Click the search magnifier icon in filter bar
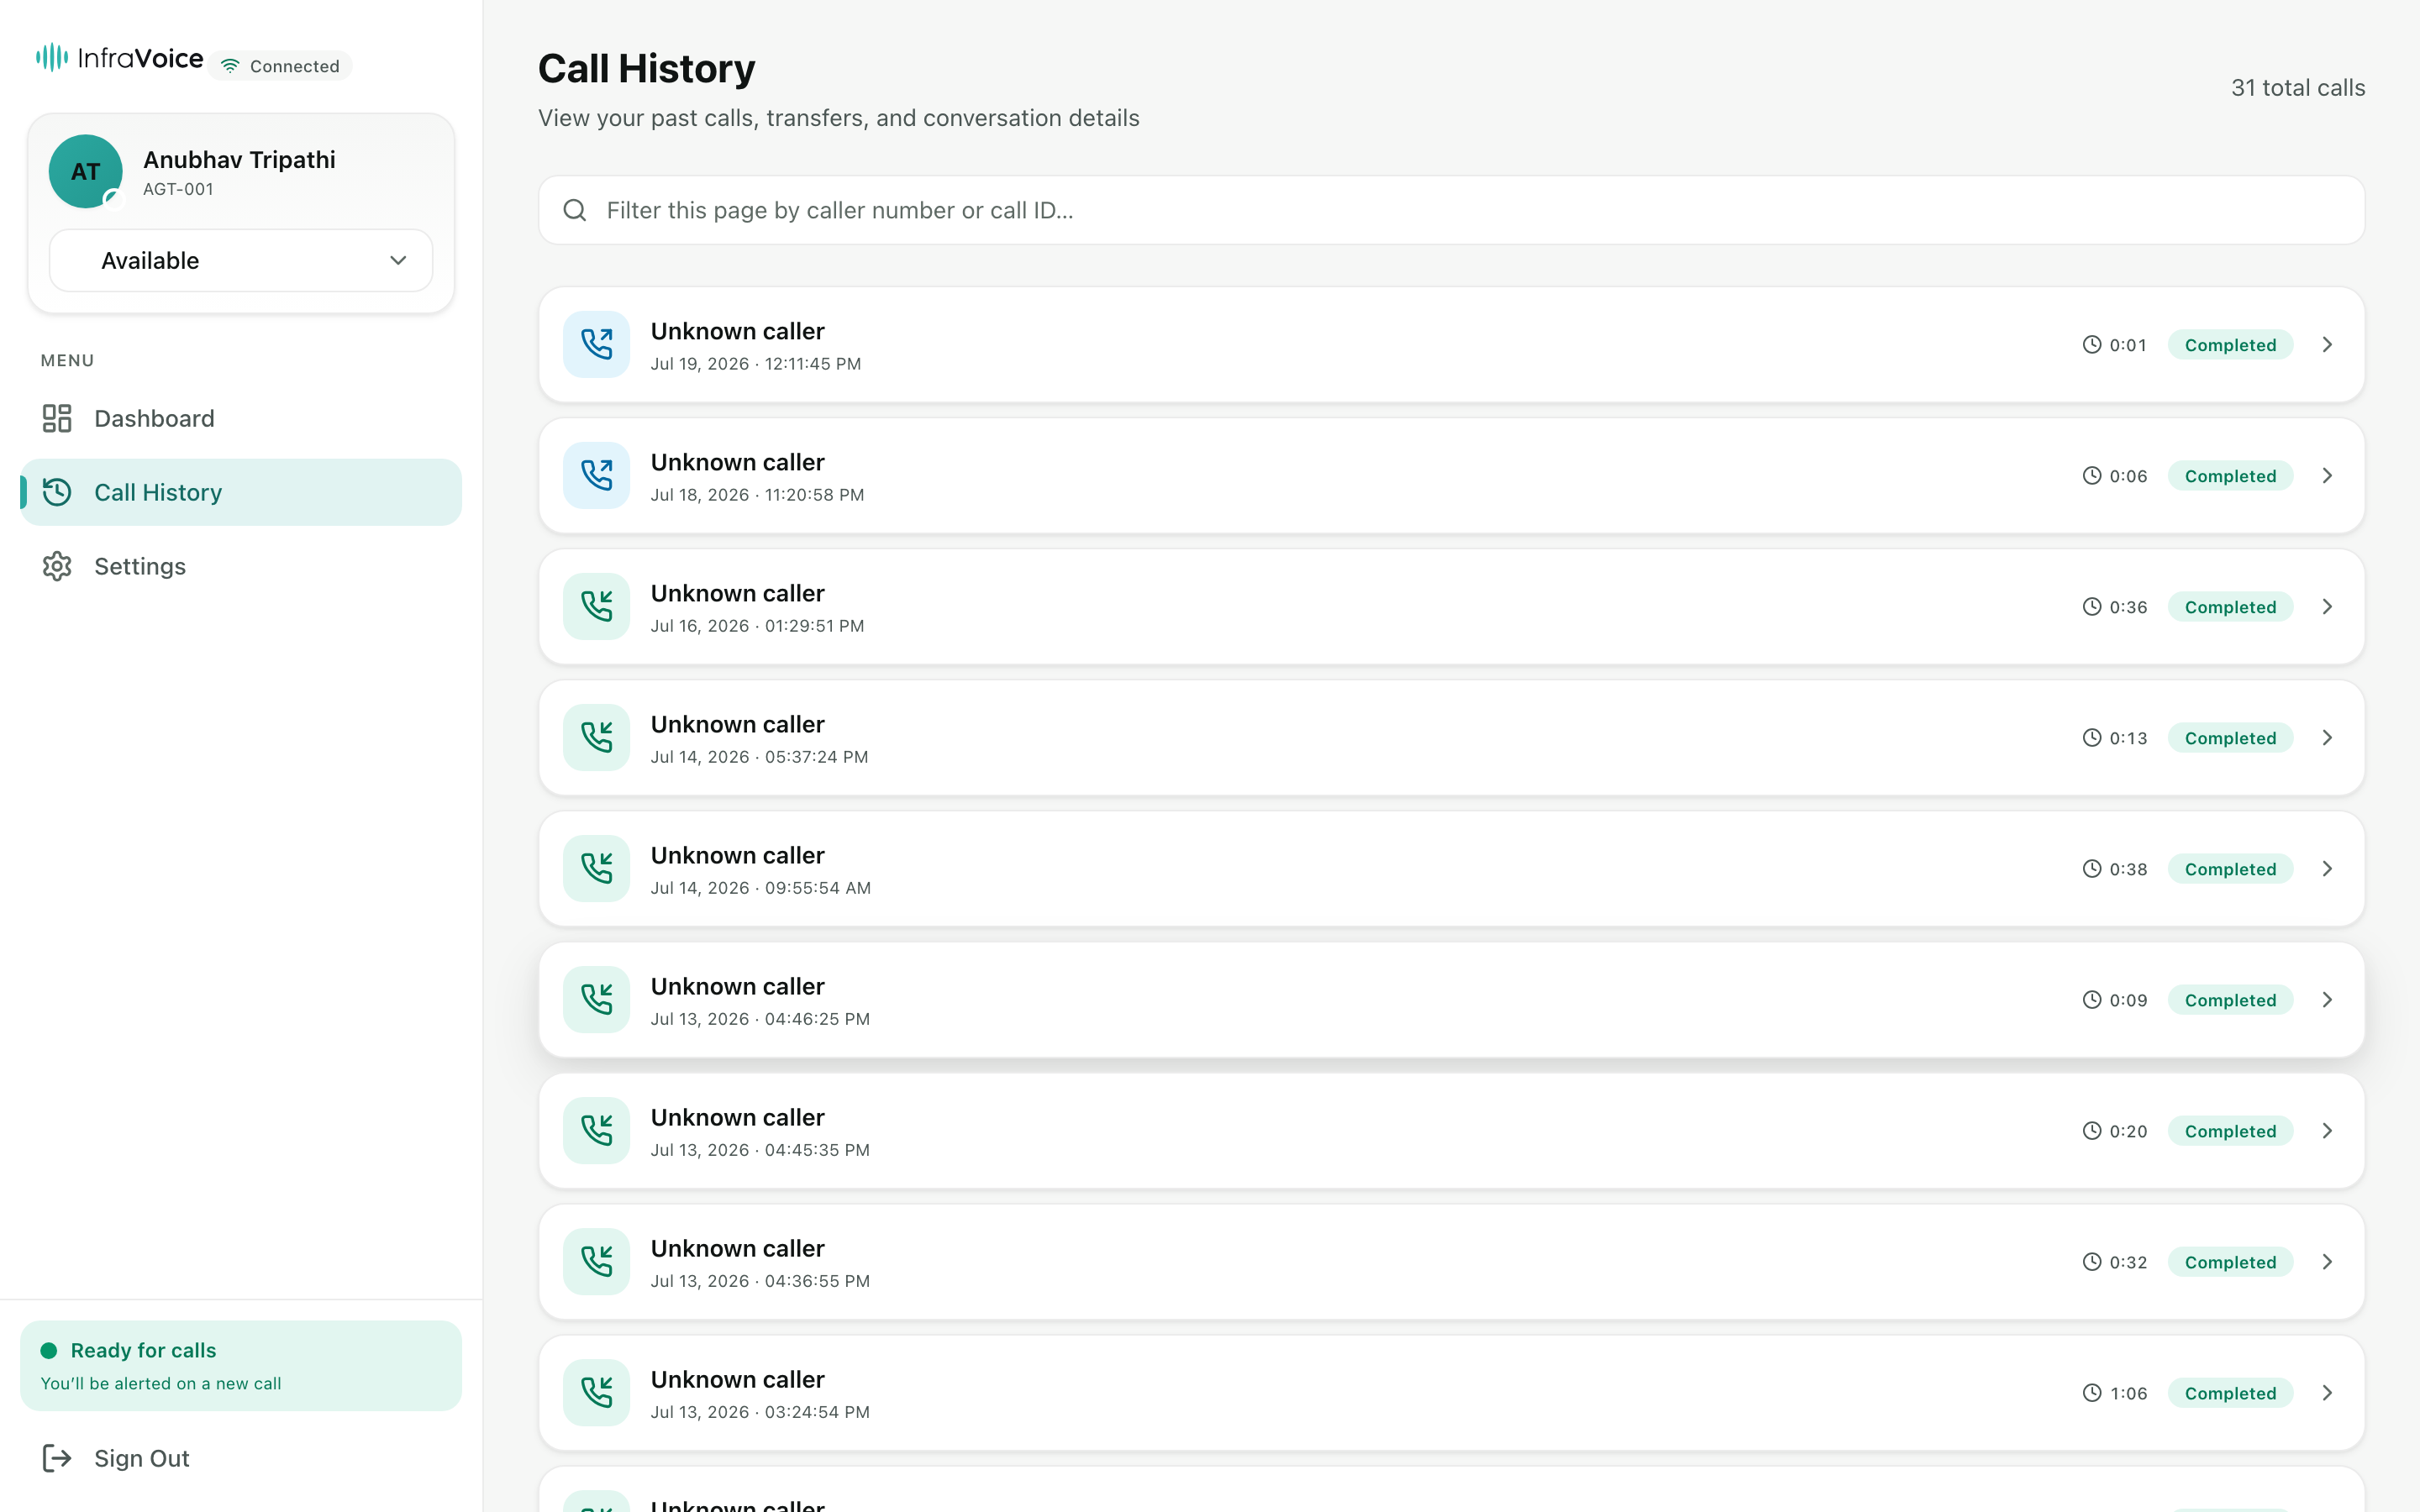This screenshot has width=2420, height=1512. tap(575, 210)
